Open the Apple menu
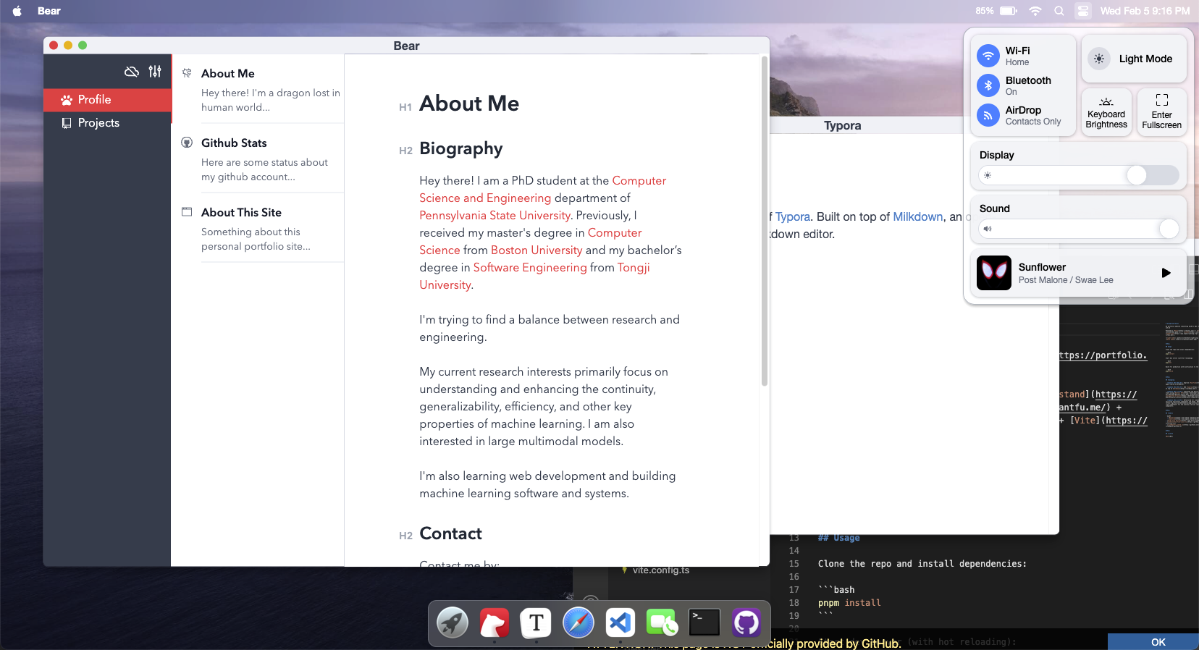Screen dimensions: 1199x650 (17, 11)
